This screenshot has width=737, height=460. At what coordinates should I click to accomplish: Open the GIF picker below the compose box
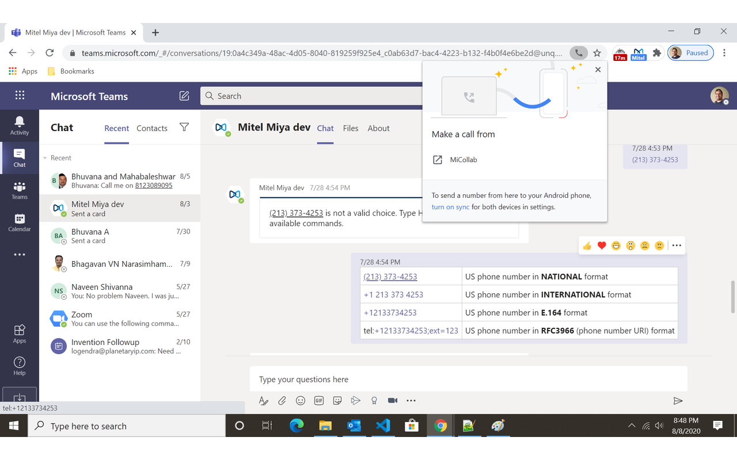[318, 400]
